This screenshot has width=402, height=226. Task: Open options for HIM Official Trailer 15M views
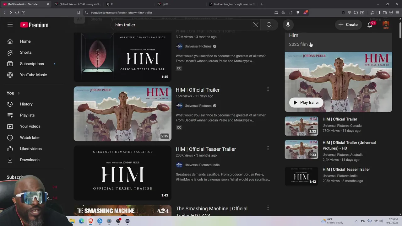pyautogui.click(x=268, y=89)
